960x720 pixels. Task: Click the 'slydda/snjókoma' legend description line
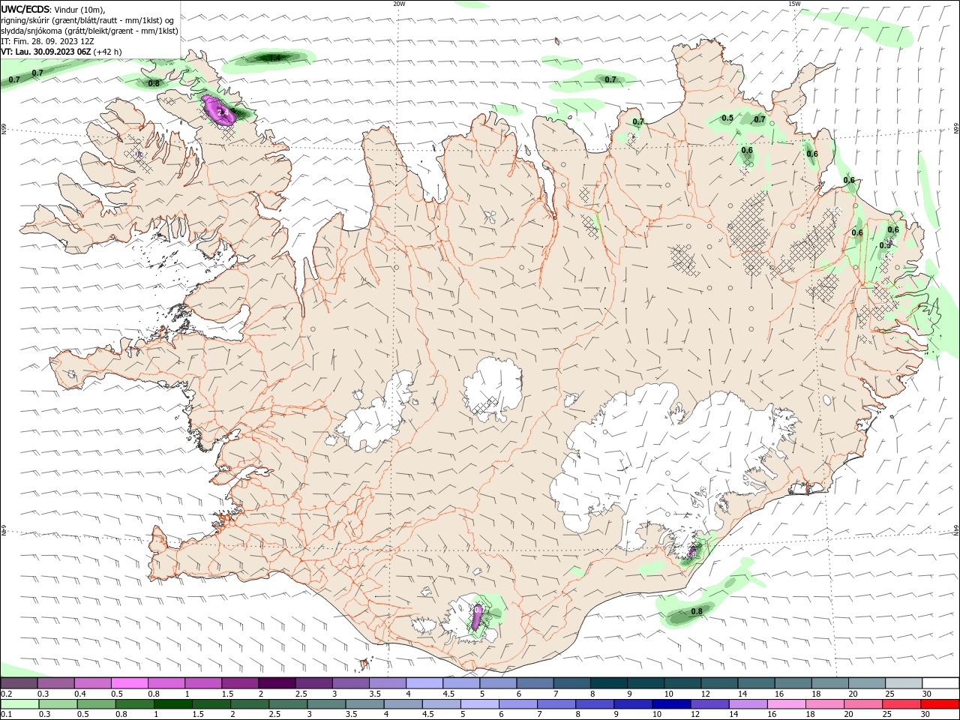(89, 31)
